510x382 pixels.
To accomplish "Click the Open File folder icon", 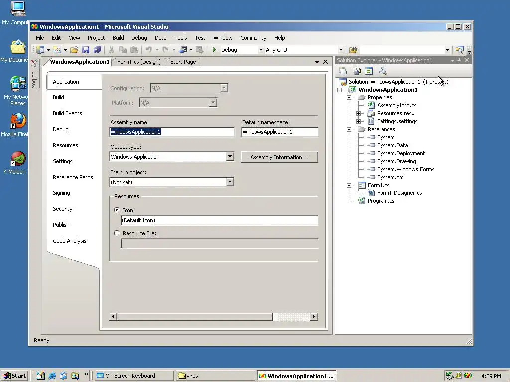I will [x=74, y=50].
